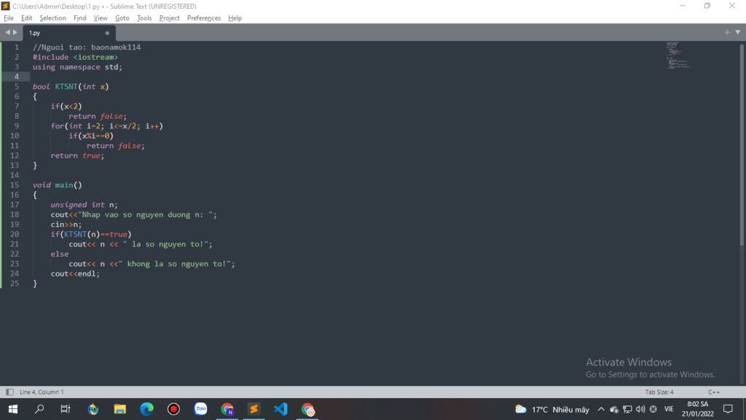Open the Selection menu
Image resolution: width=746 pixels, height=420 pixels.
[52, 18]
